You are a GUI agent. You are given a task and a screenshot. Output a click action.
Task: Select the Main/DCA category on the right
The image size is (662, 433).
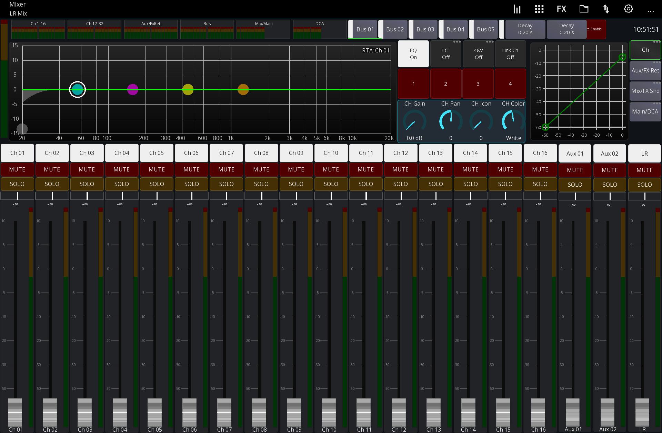point(645,111)
